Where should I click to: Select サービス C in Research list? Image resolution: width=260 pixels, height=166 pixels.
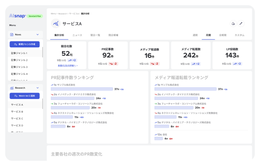(x=25, y=119)
